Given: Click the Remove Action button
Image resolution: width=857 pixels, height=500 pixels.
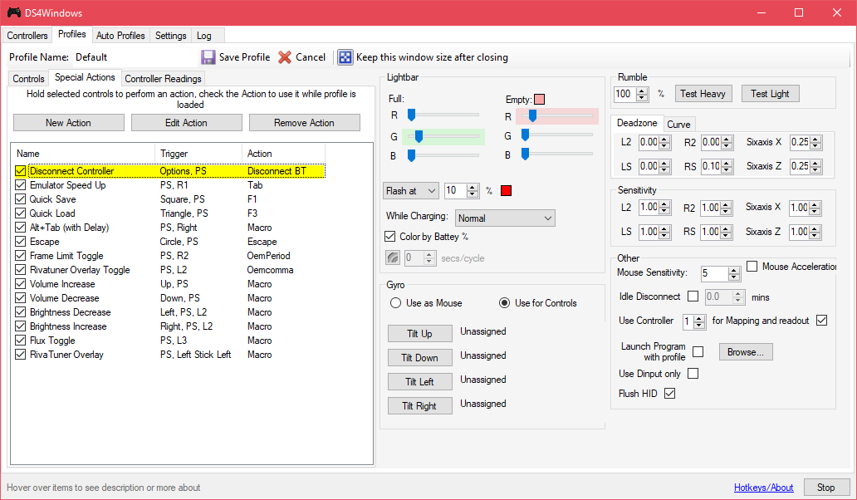Looking at the screenshot, I should pos(305,123).
